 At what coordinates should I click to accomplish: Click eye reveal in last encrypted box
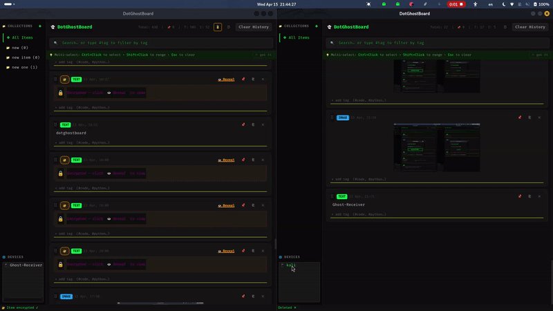(109, 265)
